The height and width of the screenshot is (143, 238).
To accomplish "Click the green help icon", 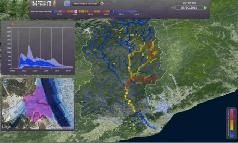I will coord(102,3).
